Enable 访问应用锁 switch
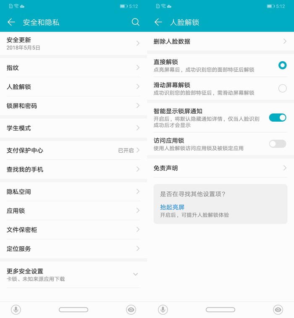Viewport: 294px width, 318px height. (x=277, y=144)
